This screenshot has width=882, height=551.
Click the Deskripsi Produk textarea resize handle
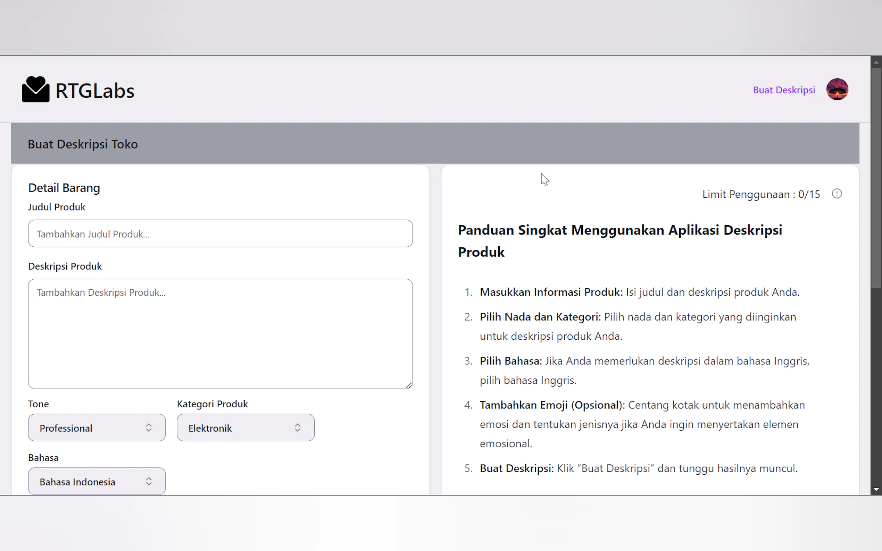tap(409, 385)
